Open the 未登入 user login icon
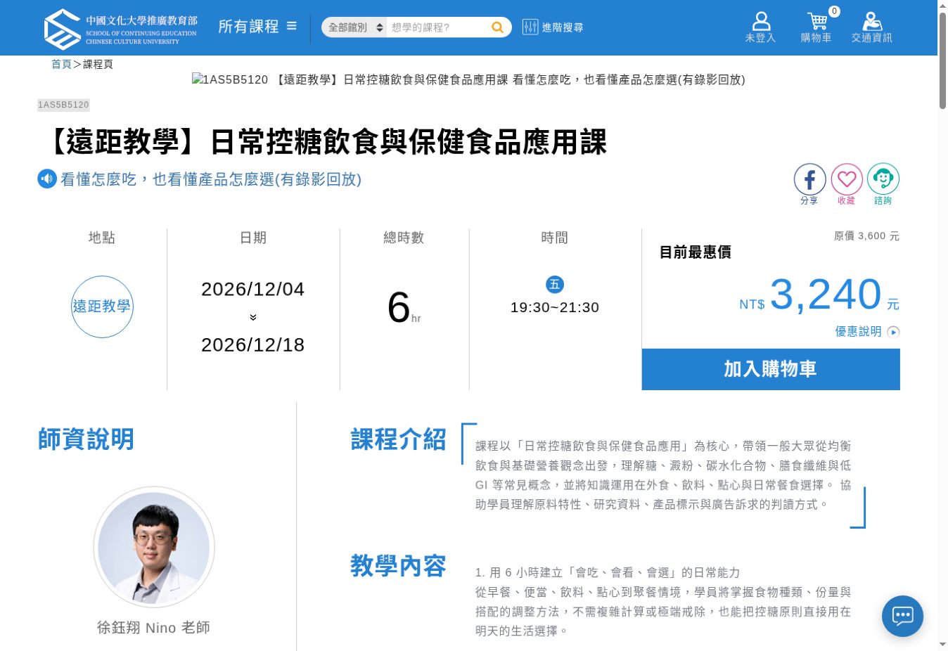Viewport: 948px width, 651px height. pos(760,27)
